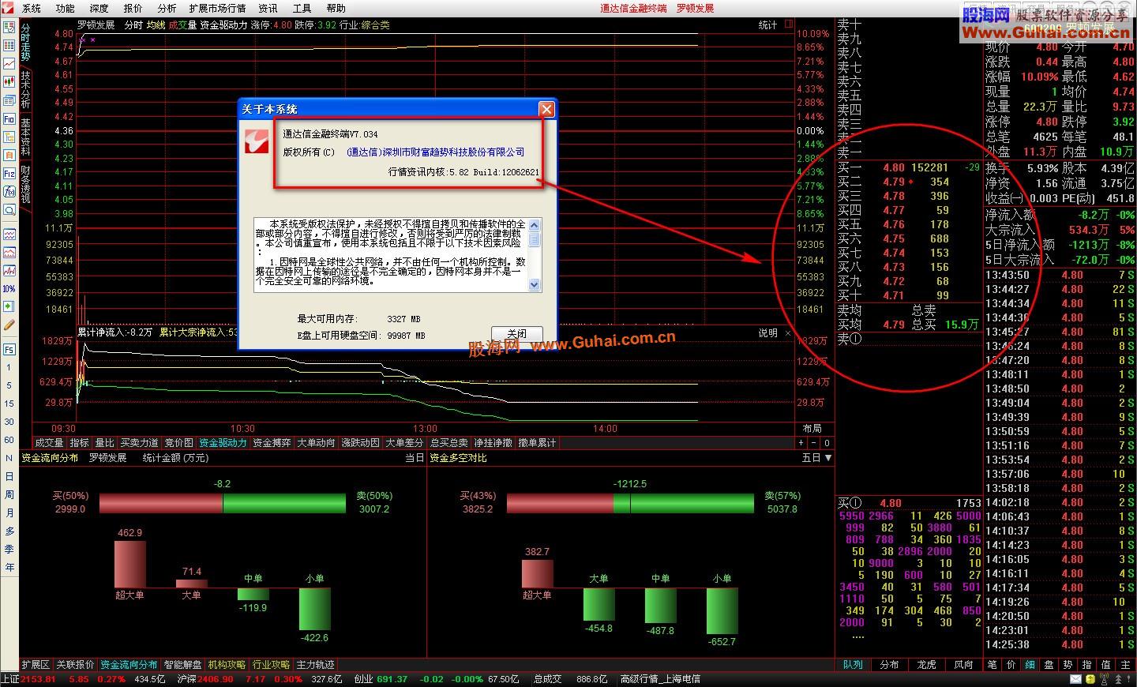Open the 系统 menu
Viewport: 1137px width, 687px height.
click(31, 8)
